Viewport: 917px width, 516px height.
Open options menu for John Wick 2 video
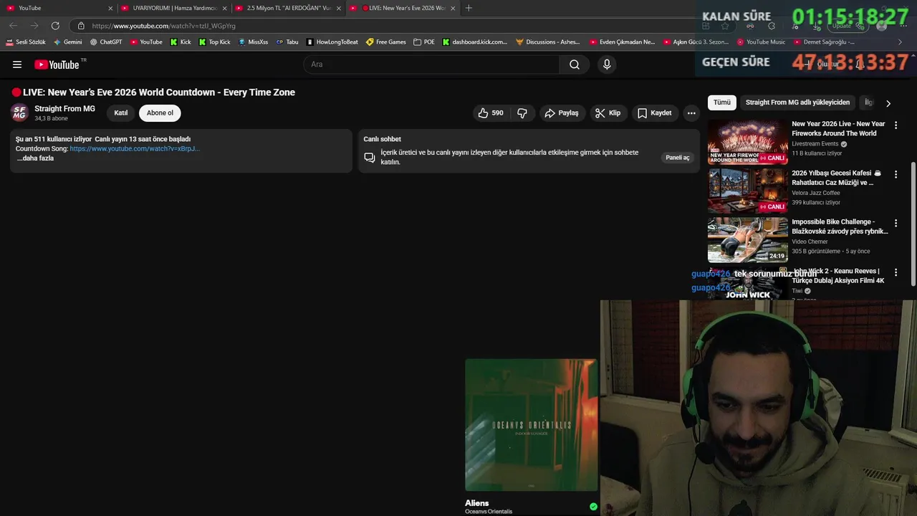896,273
